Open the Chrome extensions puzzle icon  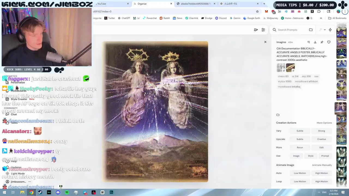pos(319,11)
